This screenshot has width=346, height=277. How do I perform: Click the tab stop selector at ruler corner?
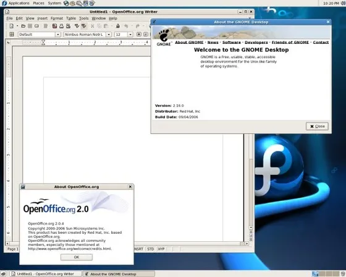pos(9,42)
